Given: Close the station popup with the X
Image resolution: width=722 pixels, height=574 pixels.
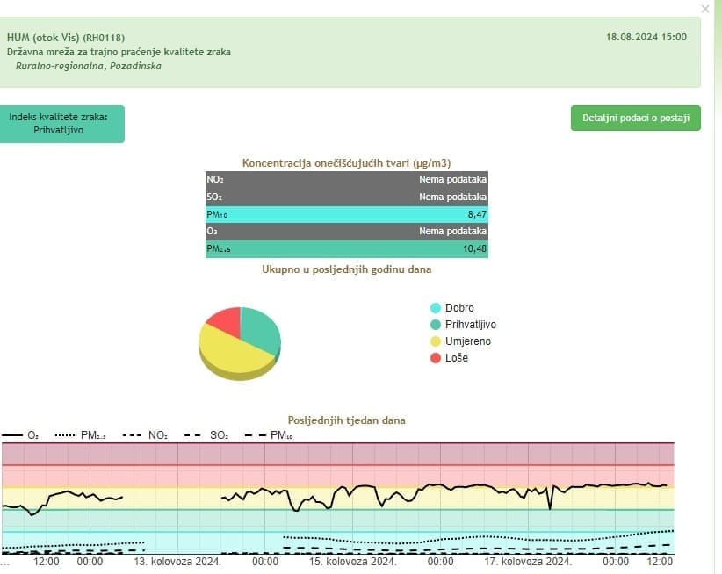Looking at the screenshot, I should click(705, 9).
